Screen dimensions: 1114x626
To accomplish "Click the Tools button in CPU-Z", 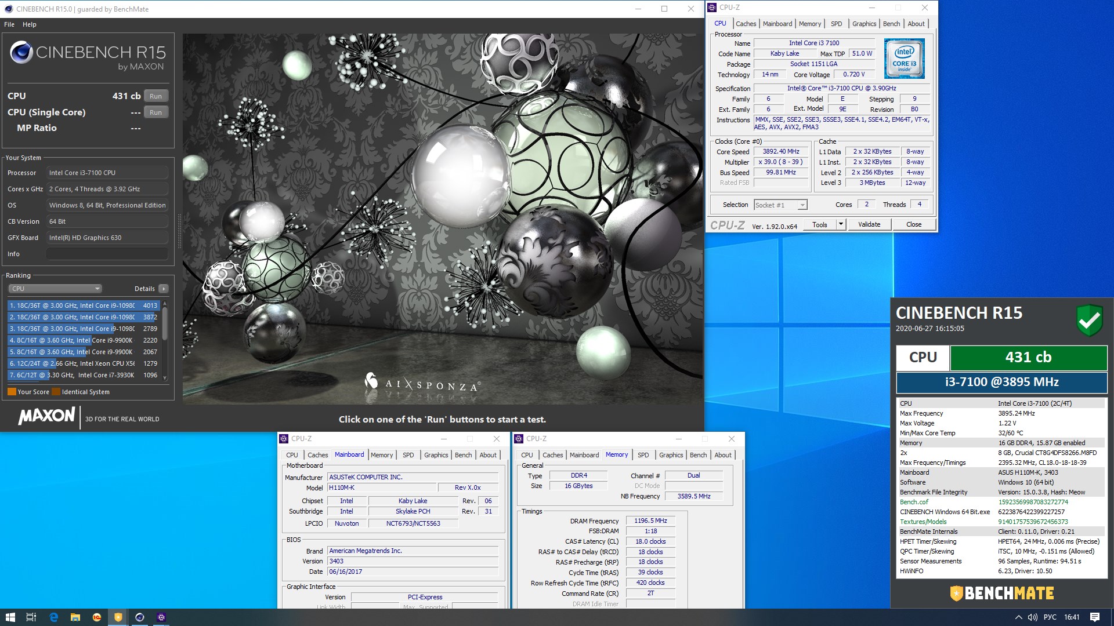I will (x=819, y=224).
